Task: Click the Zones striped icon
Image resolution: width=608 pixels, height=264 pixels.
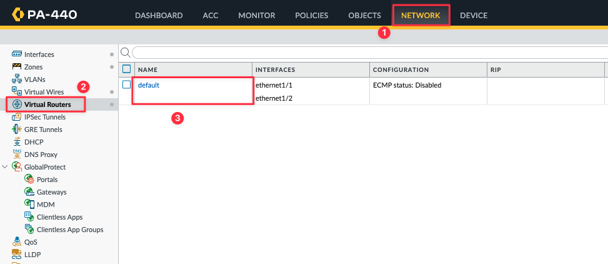Action: (x=17, y=66)
